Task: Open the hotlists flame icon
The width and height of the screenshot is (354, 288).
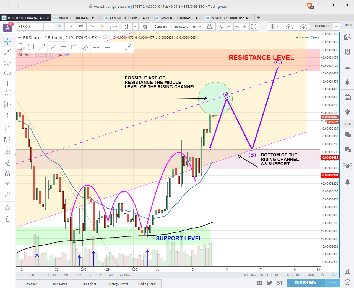Action: pos(347,81)
